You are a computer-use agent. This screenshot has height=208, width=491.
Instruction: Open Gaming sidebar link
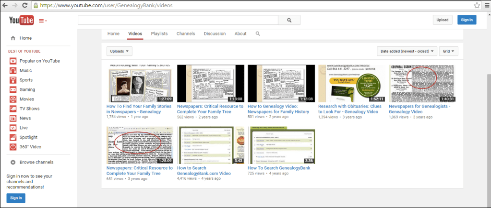pos(27,89)
